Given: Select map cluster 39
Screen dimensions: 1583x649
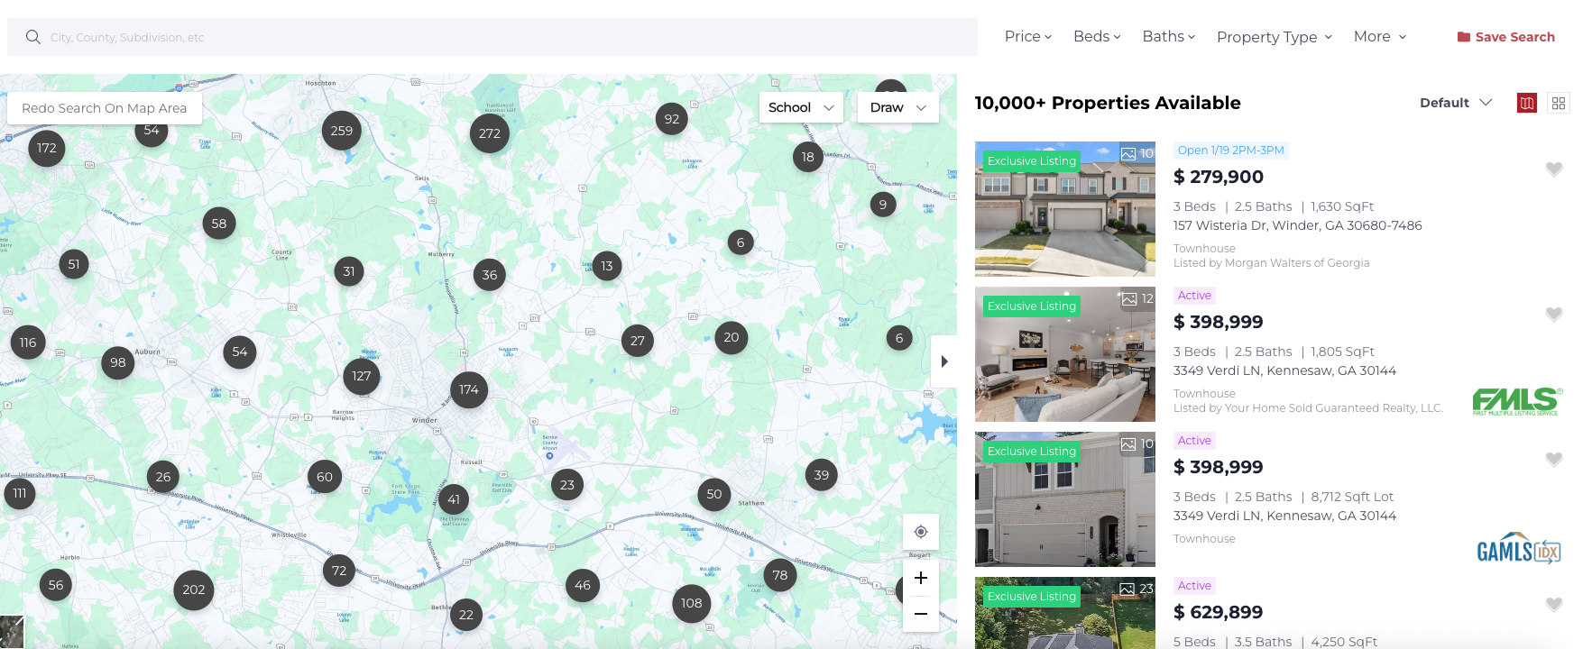Looking at the screenshot, I should coord(822,475).
